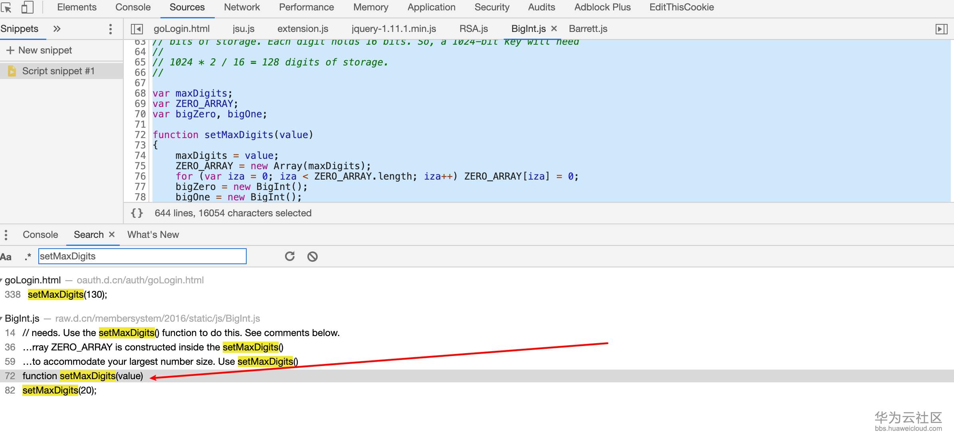Image resolution: width=954 pixels, height=443 pixels.
Task: Open the RSA.js file tab
Action: point(473,29)
